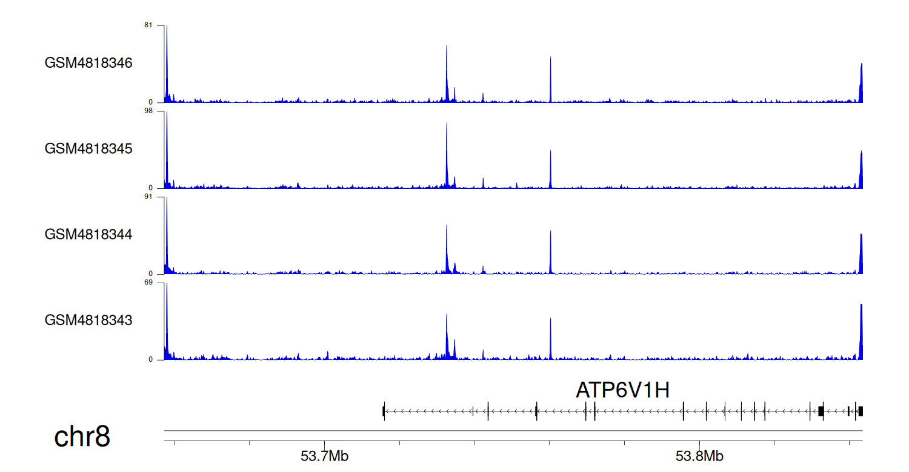Click the far-left tallest peak in GSM4818344 track
Viewport: 909px width, 472px height.
tap(167, 237)
